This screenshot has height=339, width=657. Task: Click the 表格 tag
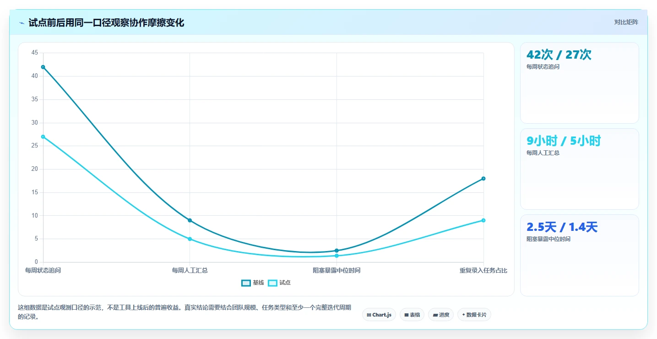pyautogui.click(x=412, y=315)
